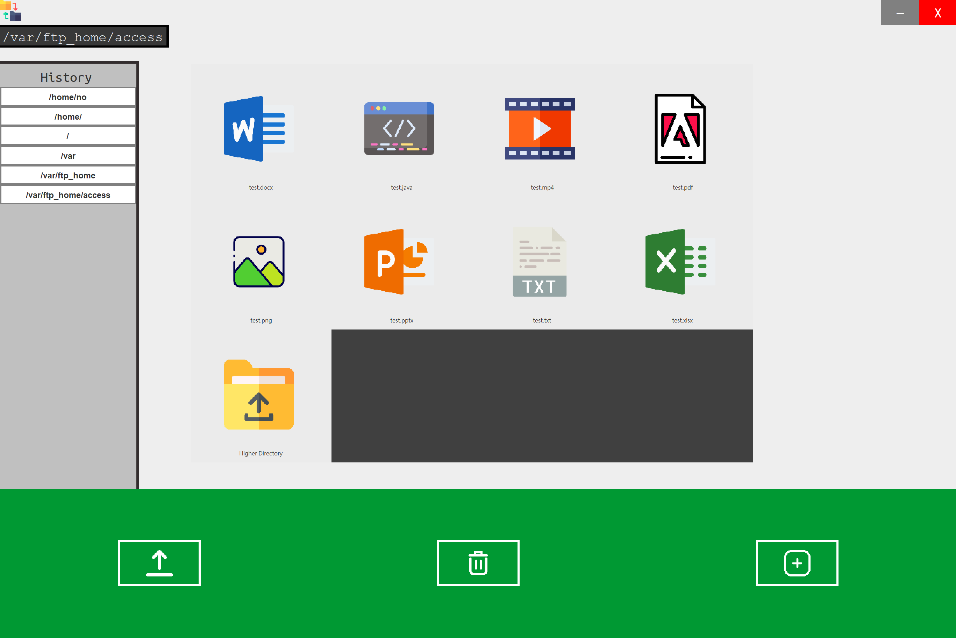Select the test.xlsx file name label

point(682,321)
